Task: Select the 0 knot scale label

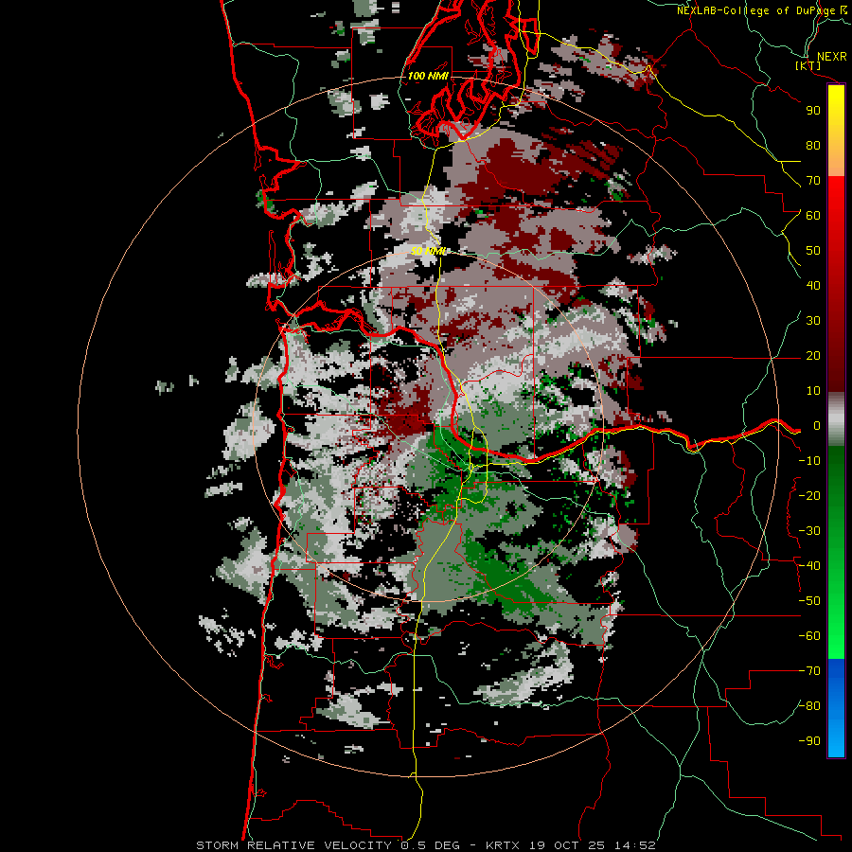Action: (x=817, y=426)
